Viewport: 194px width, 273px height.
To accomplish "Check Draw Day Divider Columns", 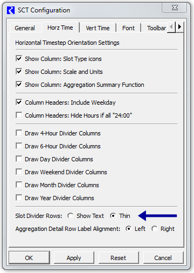I will [19, 159].
